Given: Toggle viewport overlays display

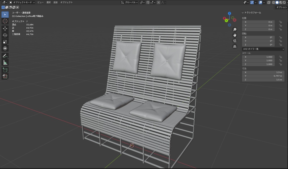Looking at the screenshot, I should (x=260, y=3).
